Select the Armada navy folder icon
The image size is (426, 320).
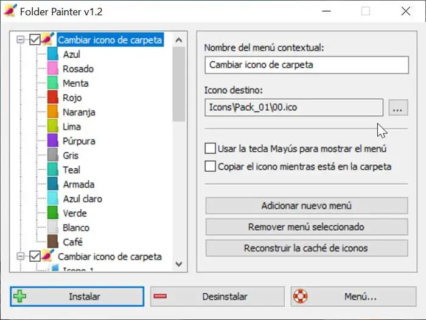[53, 184]
